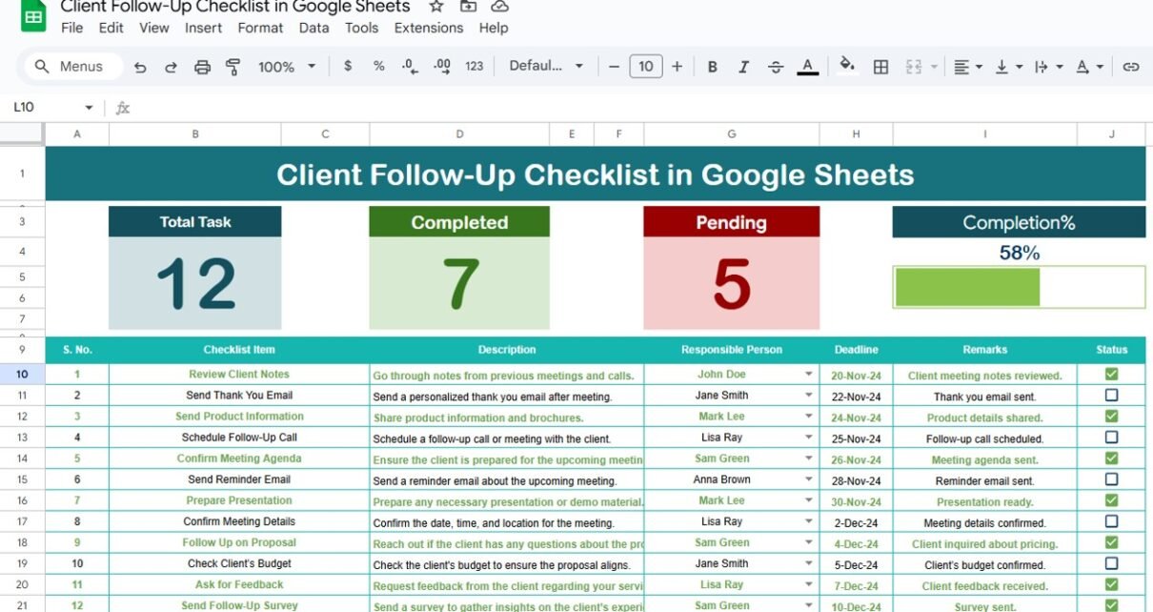Screen dimensions: 1153x612
Task: Open the vertical align dropdown
Action: coord(1007,67)
